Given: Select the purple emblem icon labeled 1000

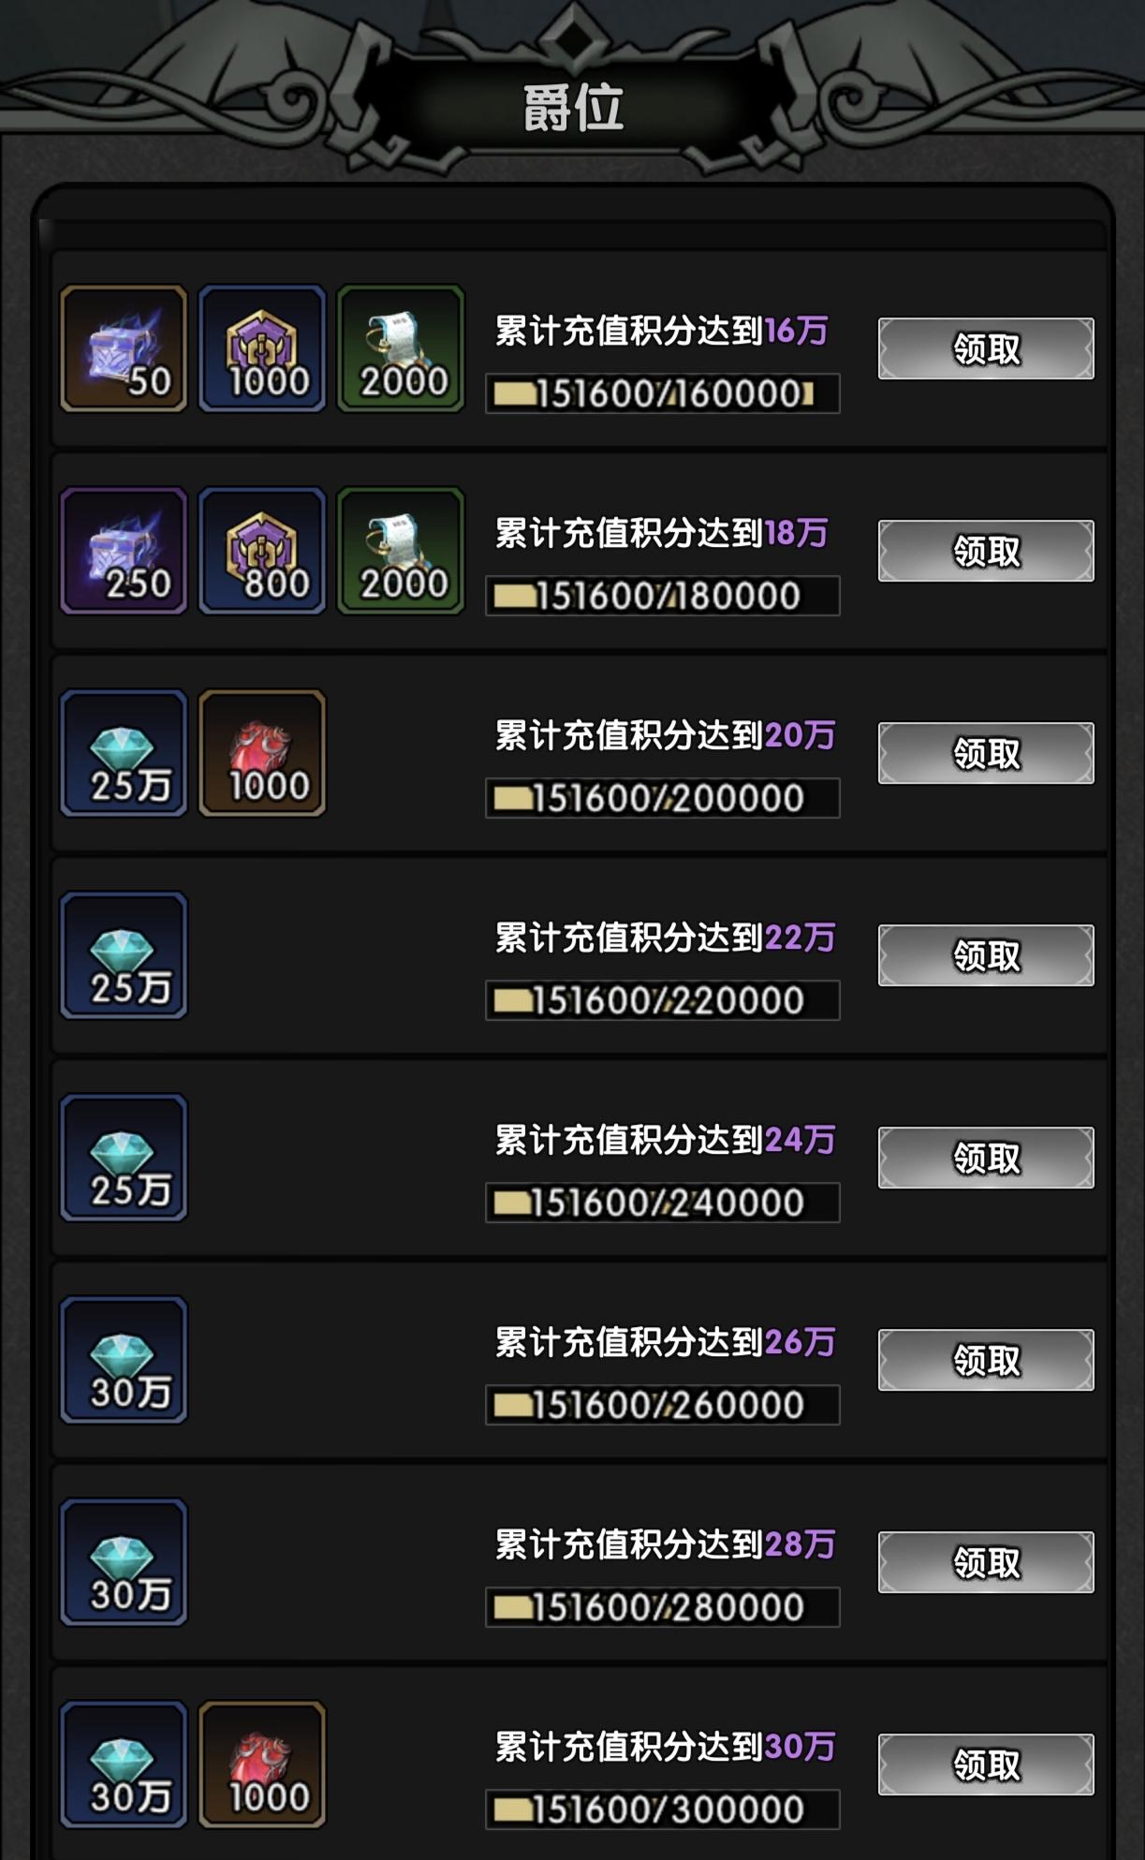Looking at the screenshot, I should (x=262, y=348).
